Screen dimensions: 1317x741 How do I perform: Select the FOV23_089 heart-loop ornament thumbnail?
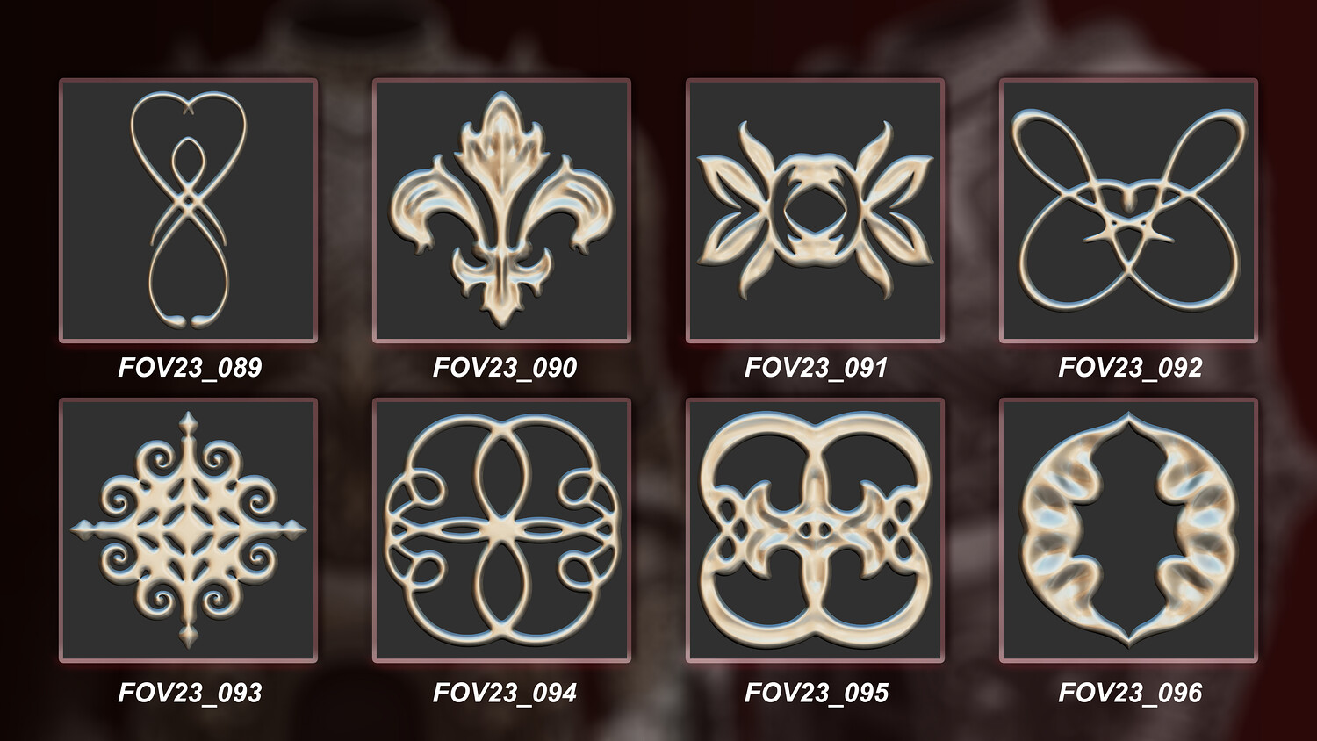pos(188,211)
